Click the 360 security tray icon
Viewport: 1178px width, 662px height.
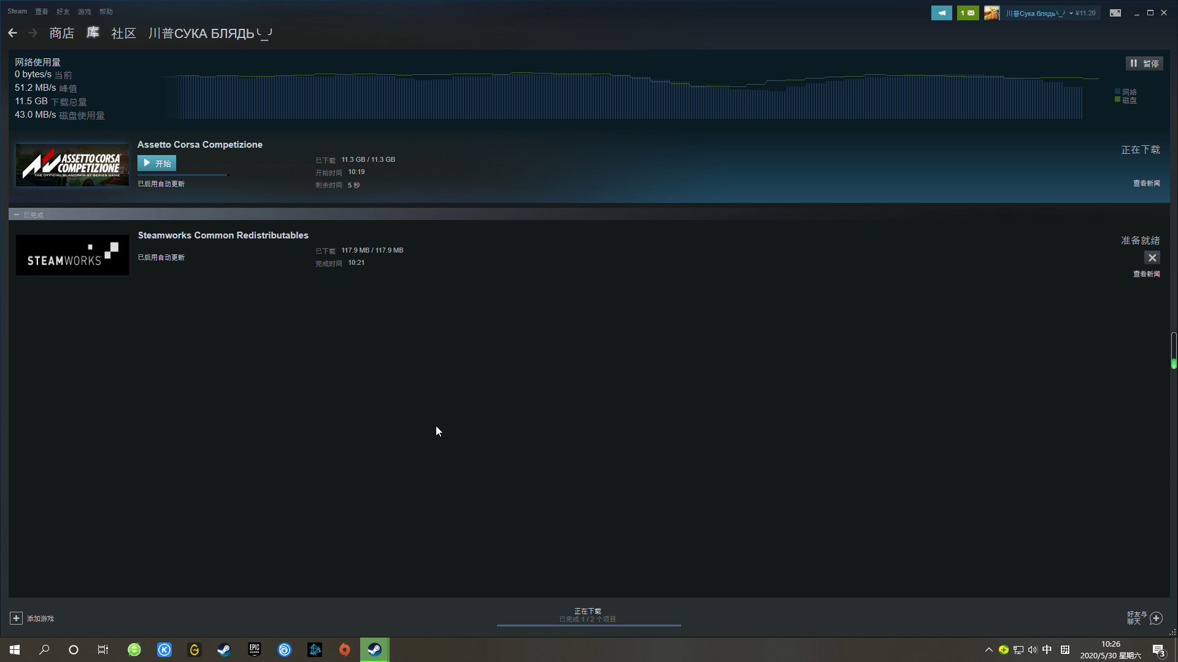pyautogui.click(x=1004, y=650)
